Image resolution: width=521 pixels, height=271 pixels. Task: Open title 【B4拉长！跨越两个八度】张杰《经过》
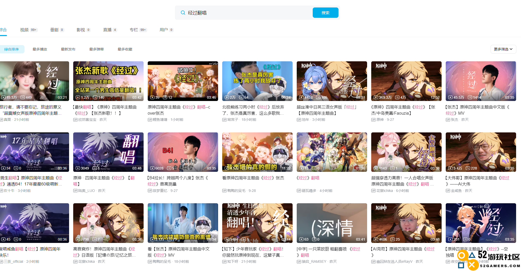pos(178,181)
